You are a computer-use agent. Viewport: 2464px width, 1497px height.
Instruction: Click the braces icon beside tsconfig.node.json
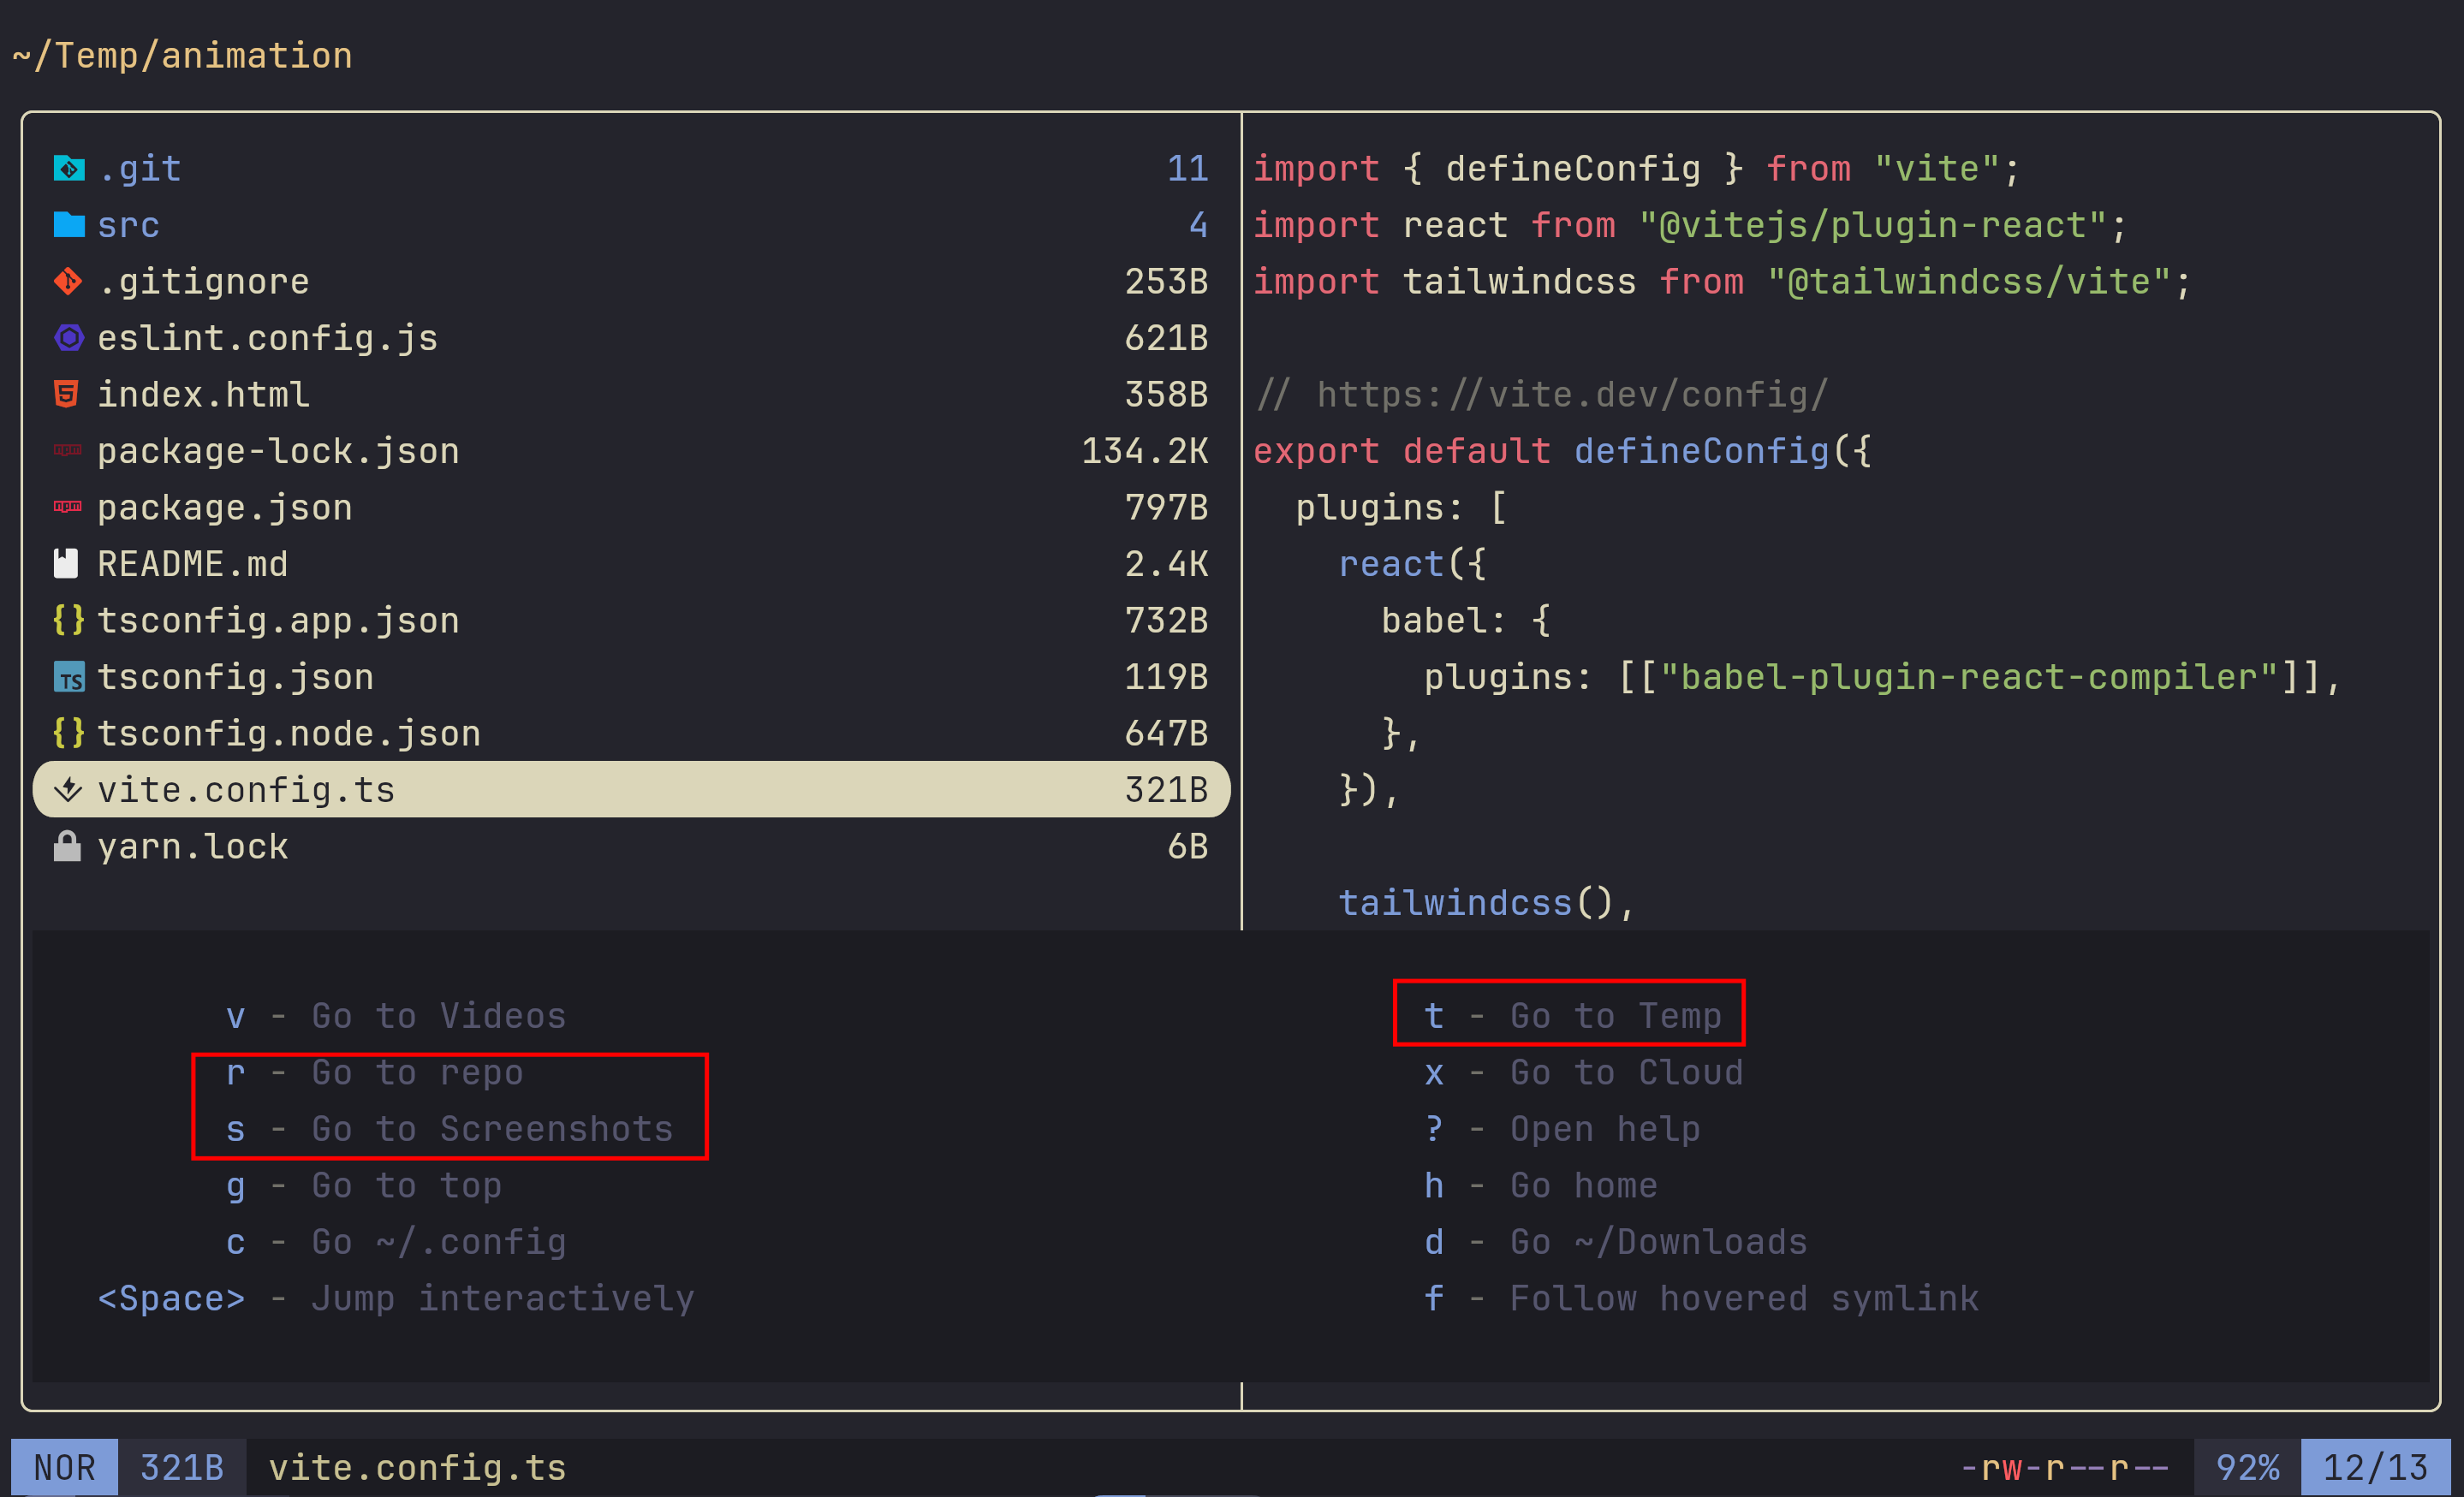point(68,733)
